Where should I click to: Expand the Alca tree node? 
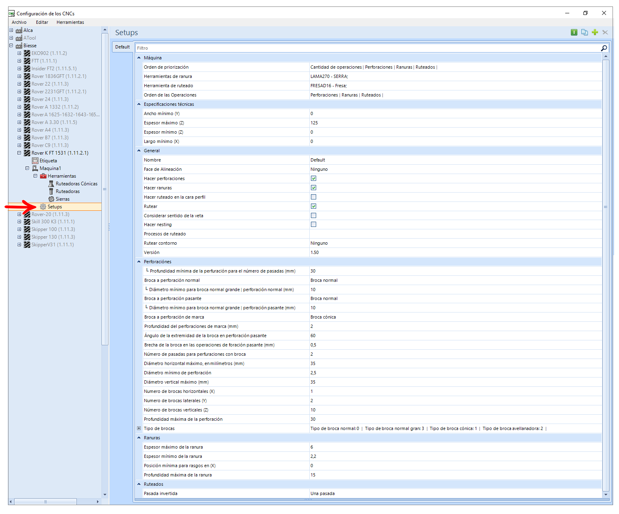click(11, 30)
